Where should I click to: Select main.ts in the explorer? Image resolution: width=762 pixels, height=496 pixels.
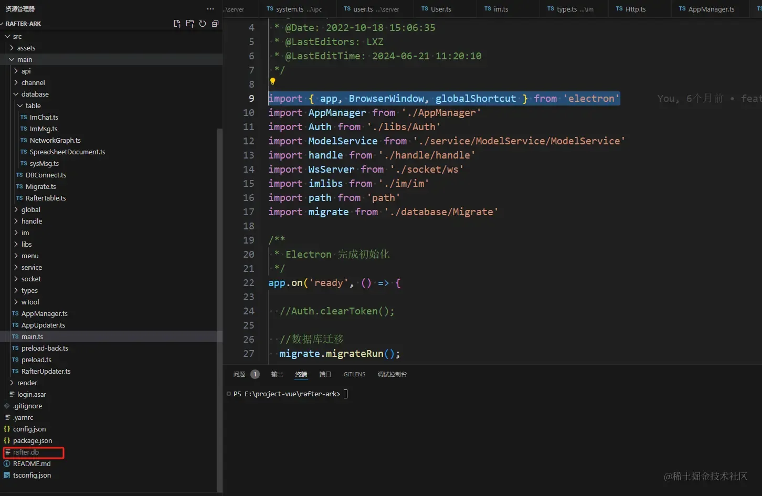[111, 336]
